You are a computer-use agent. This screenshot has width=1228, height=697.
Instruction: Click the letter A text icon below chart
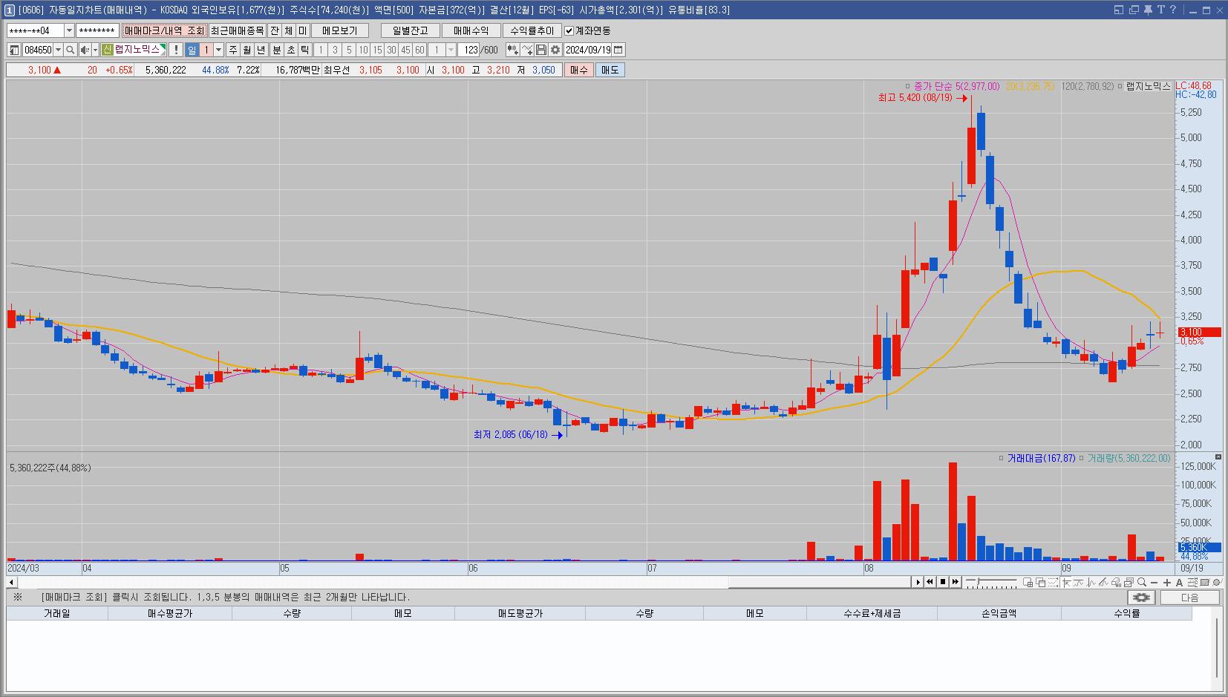point(1180,582)
